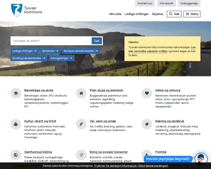The image size is (211, 169).
Task: Click the Samfunnsutvikling globe icon
Action: (x=16, y=155)
